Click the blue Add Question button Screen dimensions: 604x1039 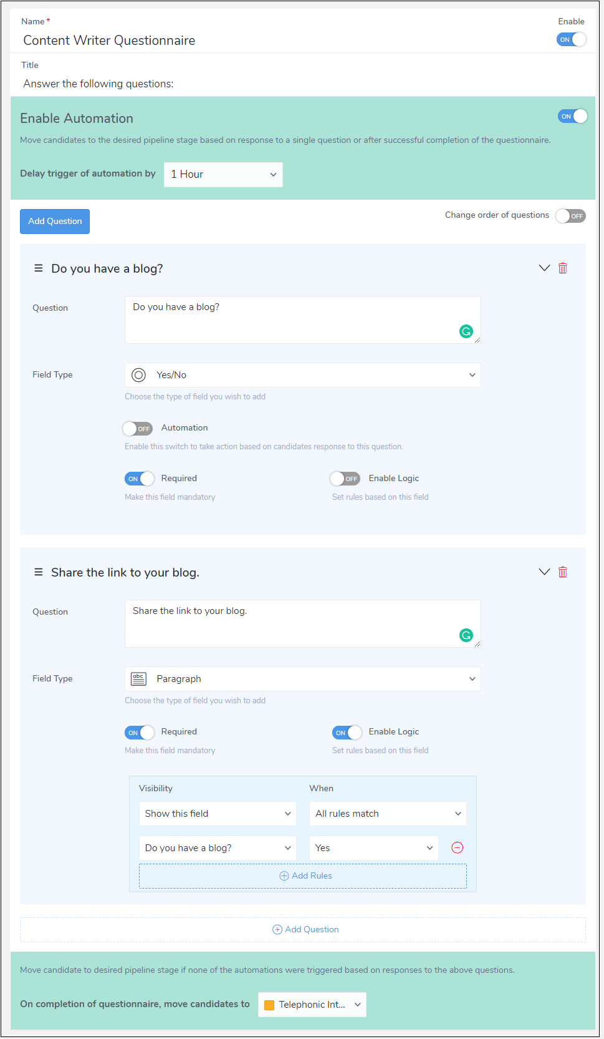pos(55,222)
